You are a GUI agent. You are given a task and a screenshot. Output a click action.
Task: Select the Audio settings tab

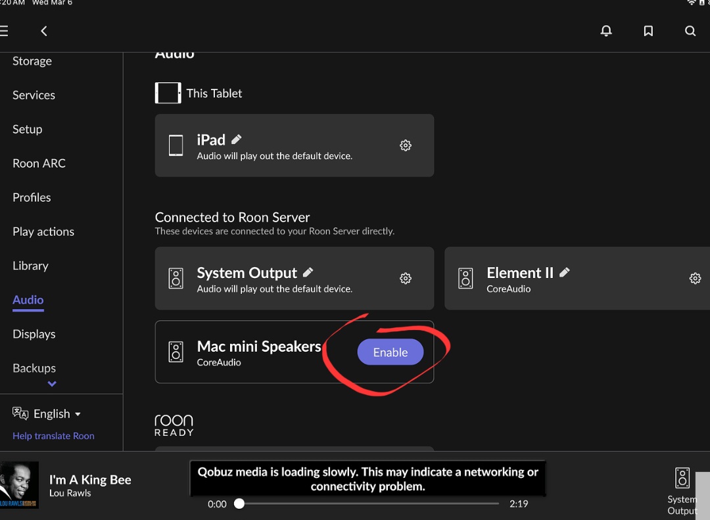[x=28, y=300]
